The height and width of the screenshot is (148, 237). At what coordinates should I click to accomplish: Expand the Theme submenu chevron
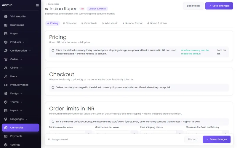point(21,102)
